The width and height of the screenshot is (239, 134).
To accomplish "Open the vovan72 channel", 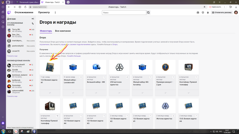I will pos(21,51).
